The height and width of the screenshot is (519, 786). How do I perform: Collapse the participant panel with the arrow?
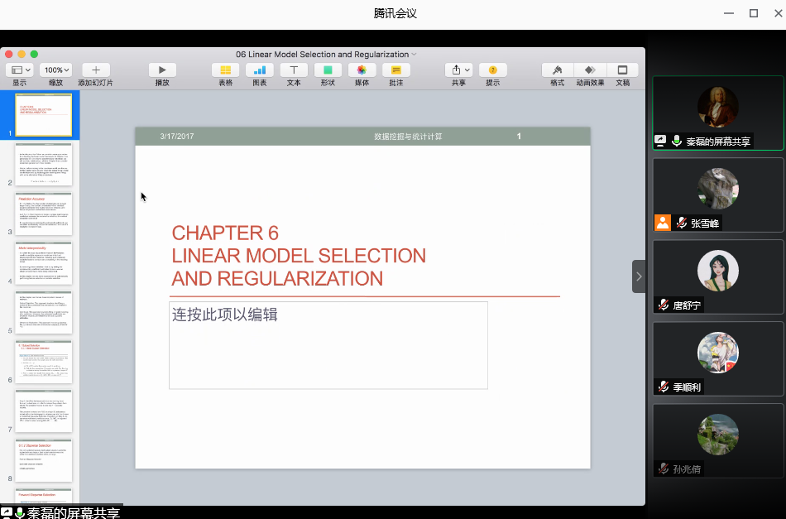coord(639,276)
